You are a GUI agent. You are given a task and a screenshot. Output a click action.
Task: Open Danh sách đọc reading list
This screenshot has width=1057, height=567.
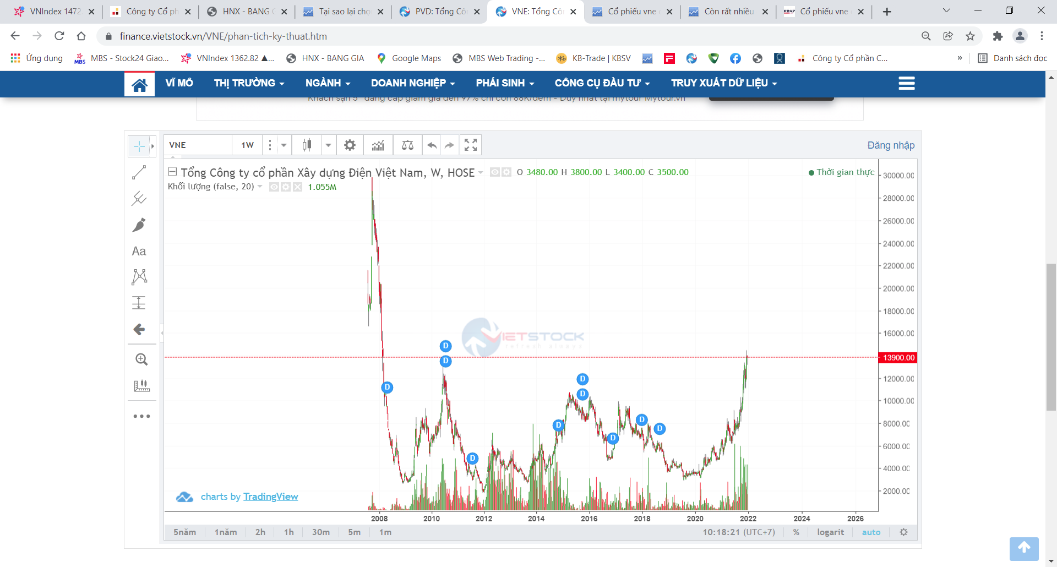pyautogui.click(x=1013, y=58)
